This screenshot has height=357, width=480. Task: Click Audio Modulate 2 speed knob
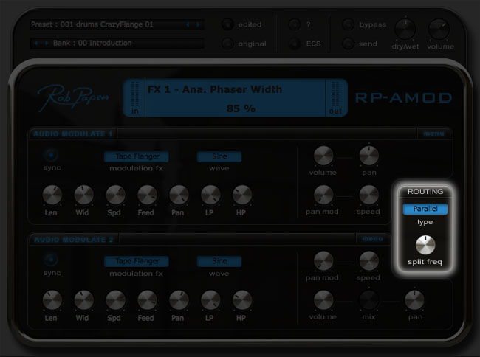click(369, 261)
